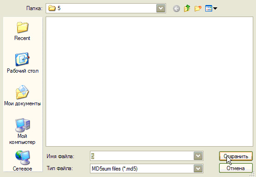Go back to the previous folder

click(176, 8)
